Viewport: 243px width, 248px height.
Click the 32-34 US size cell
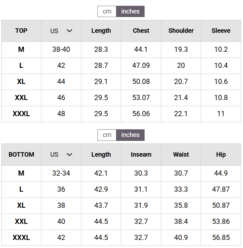click(x=61, y=173)
